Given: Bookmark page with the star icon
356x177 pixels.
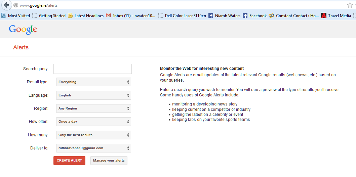Looking at the screenshot, I should [x=350, y=5].
